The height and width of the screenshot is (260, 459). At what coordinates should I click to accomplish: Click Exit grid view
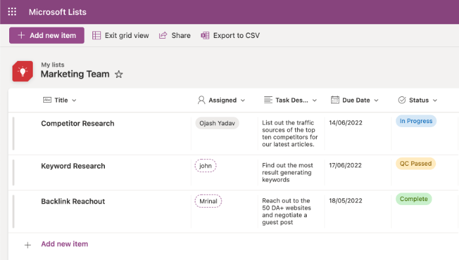point(121,35)
